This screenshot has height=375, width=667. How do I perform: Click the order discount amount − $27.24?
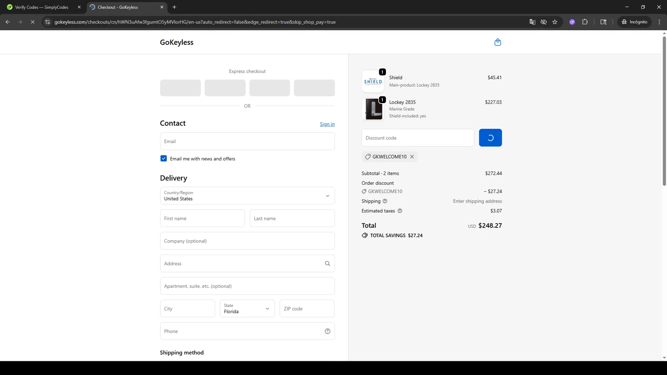(x=493, y=191)
